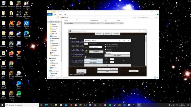Screen dimensions: 191x107
Task: Refresh the Explorer address bar
Action: pos(135,17)
